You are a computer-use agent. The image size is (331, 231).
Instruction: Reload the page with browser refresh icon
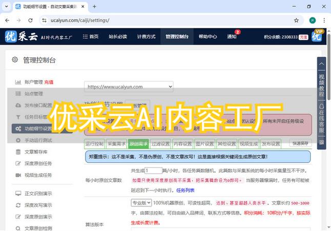[30, 20]
